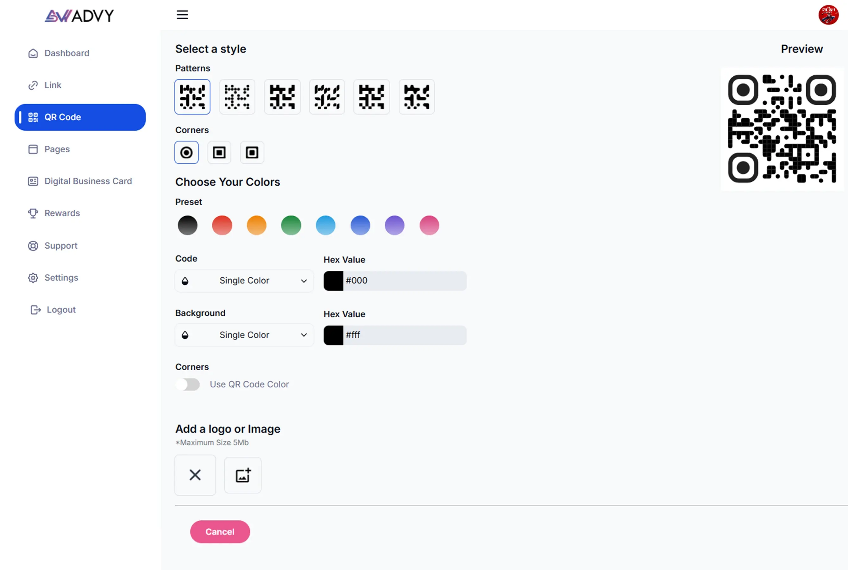This screenshot has height=570, width=848.
Task: Open Dashboard in the sidebar
Action: 67,54
